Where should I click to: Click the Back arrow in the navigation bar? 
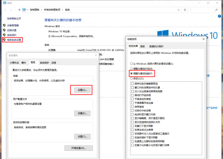point(4,10)
